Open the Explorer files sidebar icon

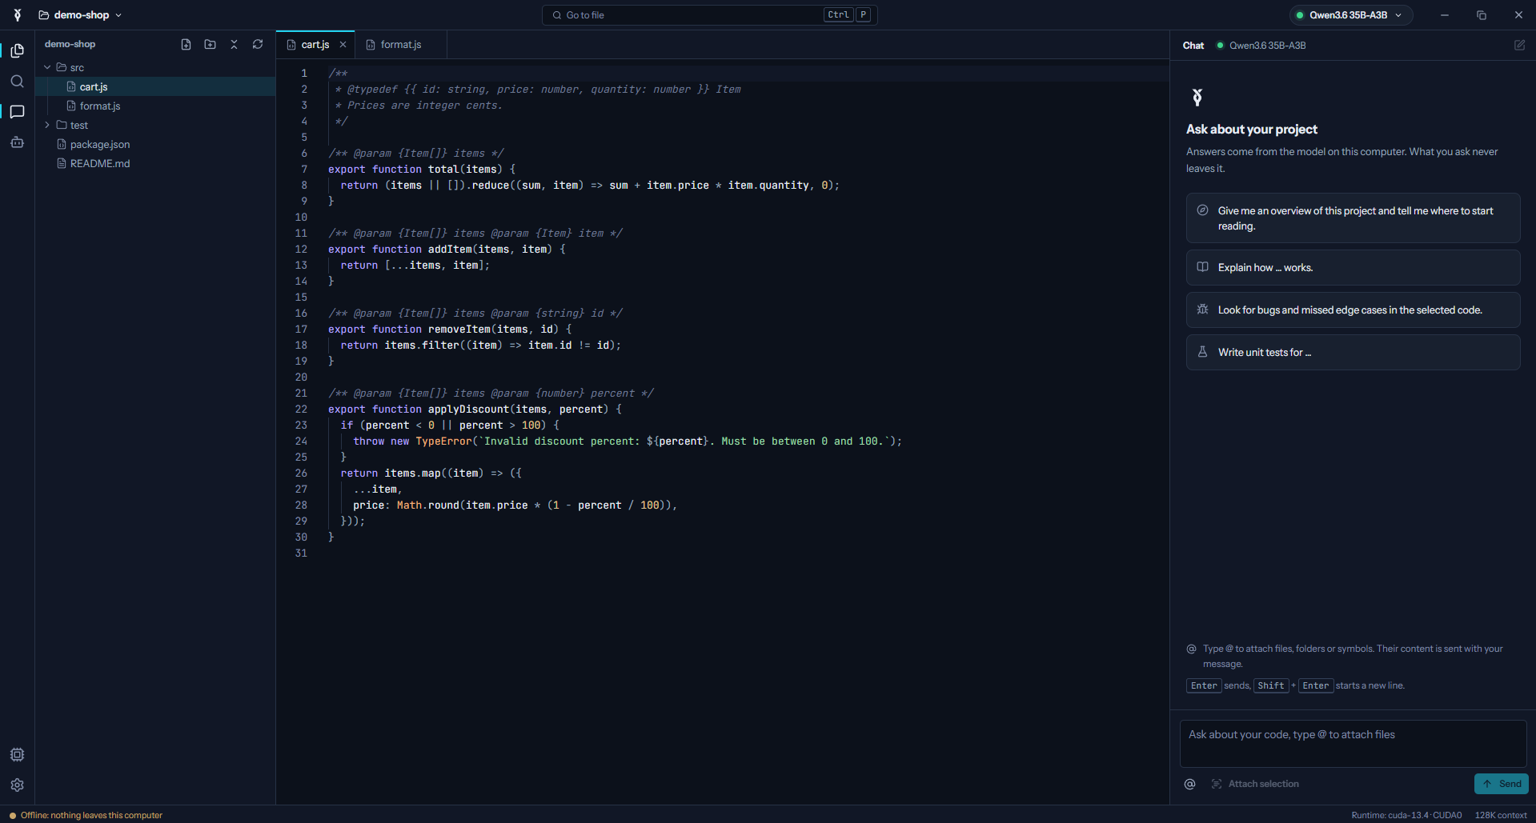[17, 50]
